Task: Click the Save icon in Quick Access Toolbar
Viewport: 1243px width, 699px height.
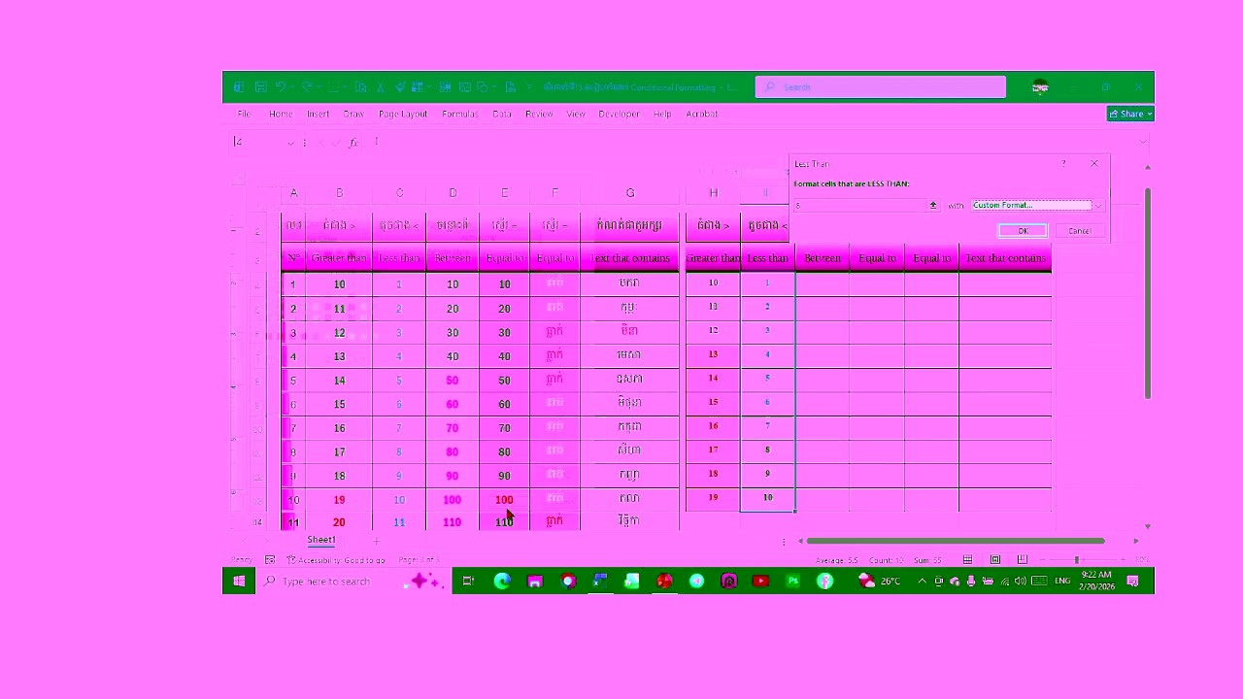Action: click(260, 87)
